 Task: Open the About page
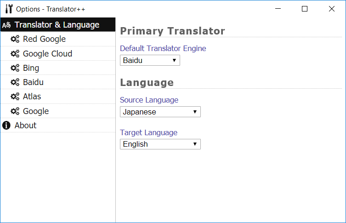coord(25,126)
